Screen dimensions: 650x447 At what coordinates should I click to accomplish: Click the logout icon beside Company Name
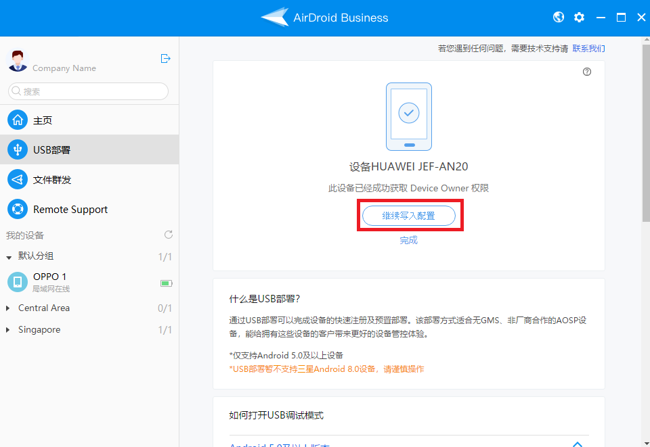coord(165,58)
